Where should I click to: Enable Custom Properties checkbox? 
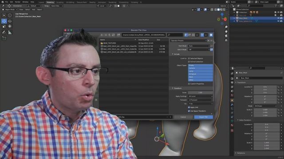(x=189, y=84)
